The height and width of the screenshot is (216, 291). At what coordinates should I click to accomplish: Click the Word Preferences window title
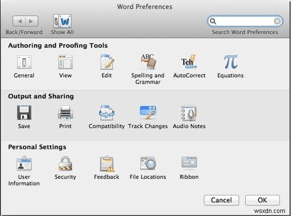(145, 7)
